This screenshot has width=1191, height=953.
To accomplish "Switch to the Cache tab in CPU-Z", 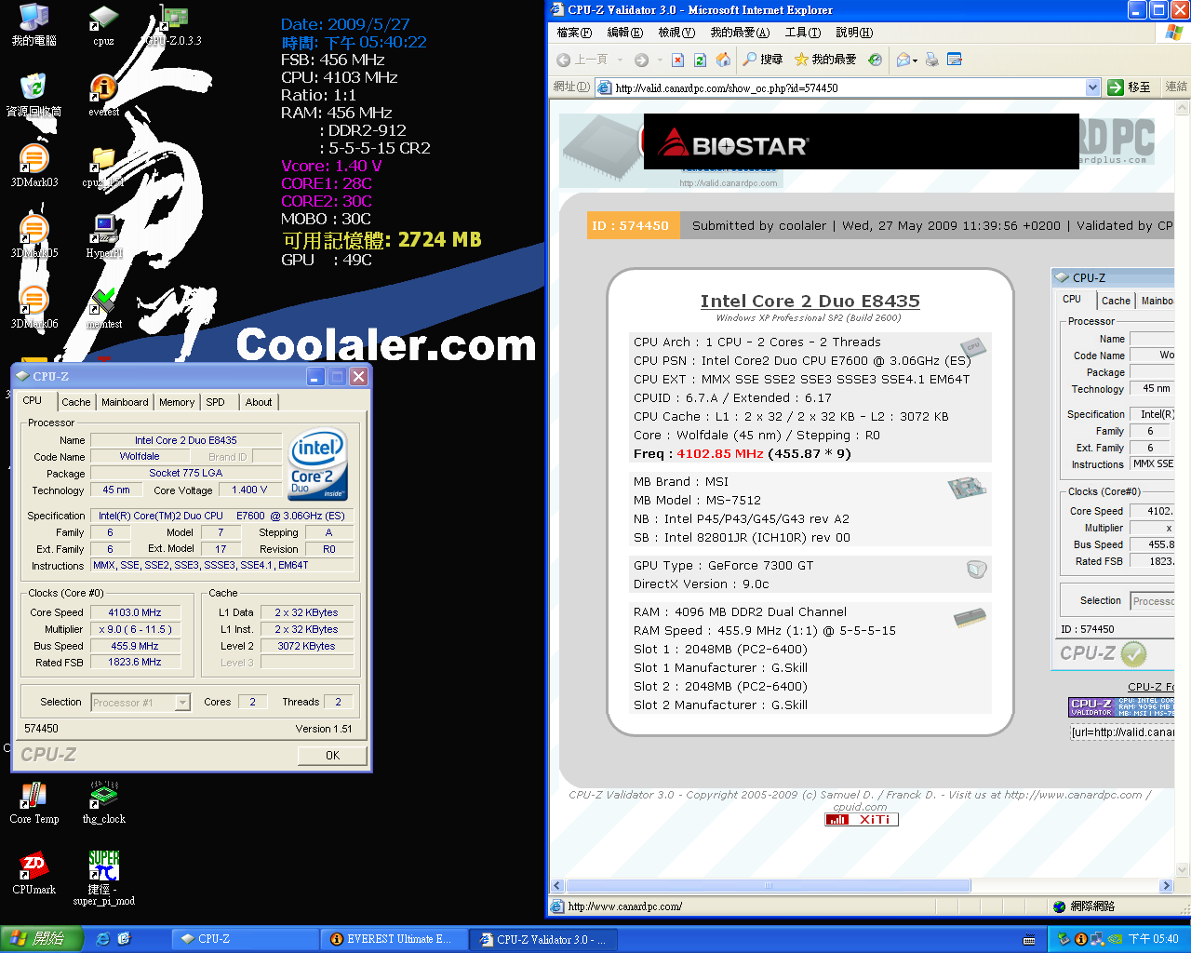I will 76,402.
